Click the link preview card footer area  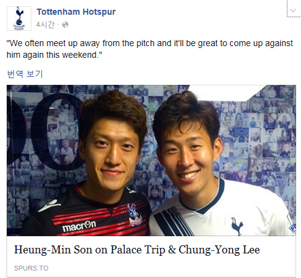click(151, 256)
